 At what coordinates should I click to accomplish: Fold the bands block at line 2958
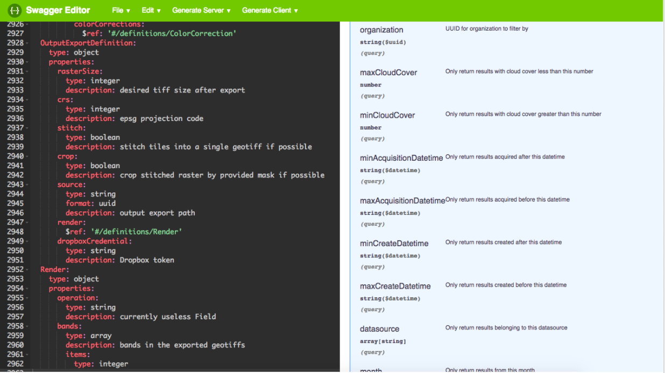point(27,326)
